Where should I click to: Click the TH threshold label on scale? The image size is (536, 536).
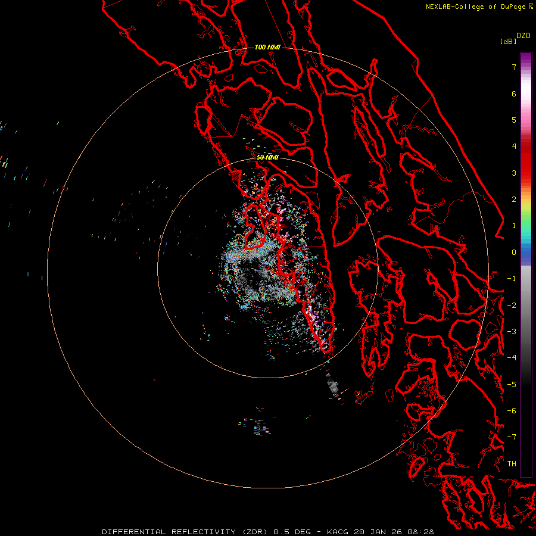point(512,464)
